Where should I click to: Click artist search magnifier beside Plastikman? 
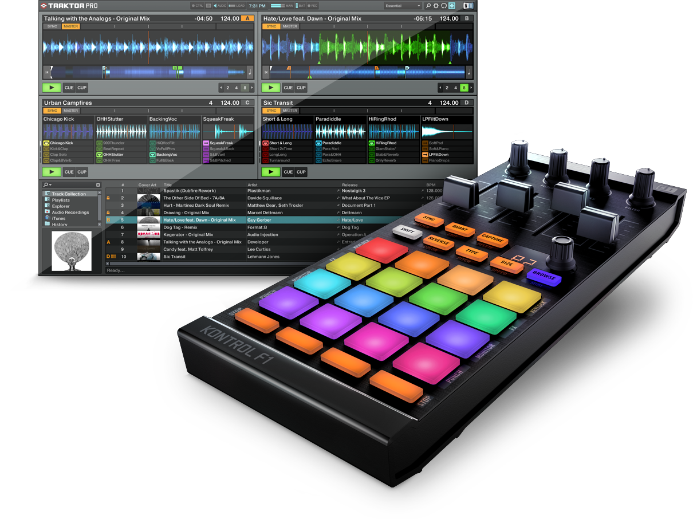tap(338, 191)
